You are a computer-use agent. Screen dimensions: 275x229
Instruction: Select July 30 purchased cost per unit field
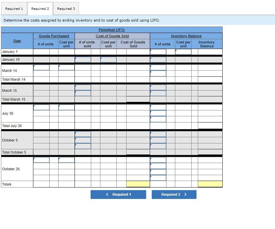click(66, 107)
